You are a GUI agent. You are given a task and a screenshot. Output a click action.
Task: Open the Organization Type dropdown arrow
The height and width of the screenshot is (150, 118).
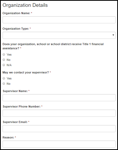point(113,35)
